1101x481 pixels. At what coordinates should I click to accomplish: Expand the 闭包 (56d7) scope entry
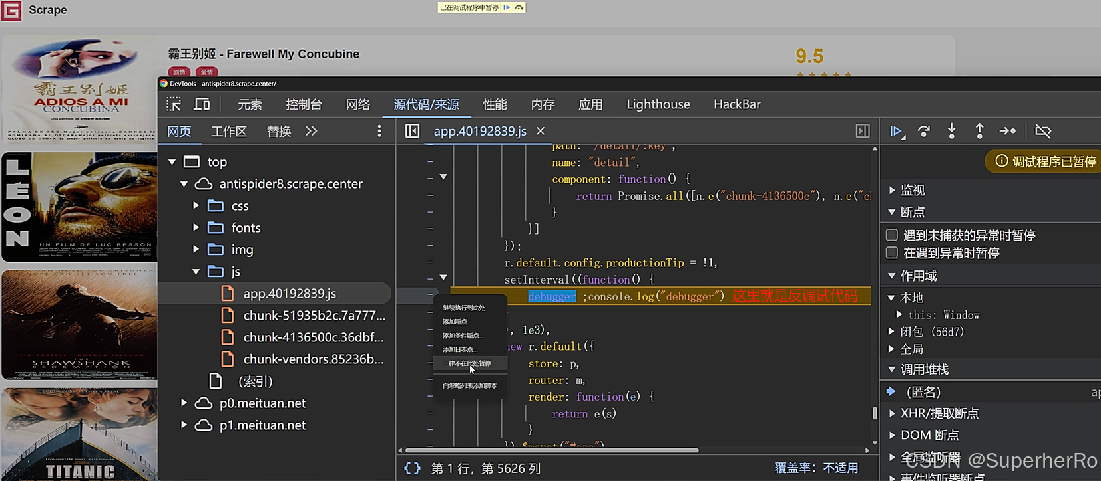click(892, 331)
